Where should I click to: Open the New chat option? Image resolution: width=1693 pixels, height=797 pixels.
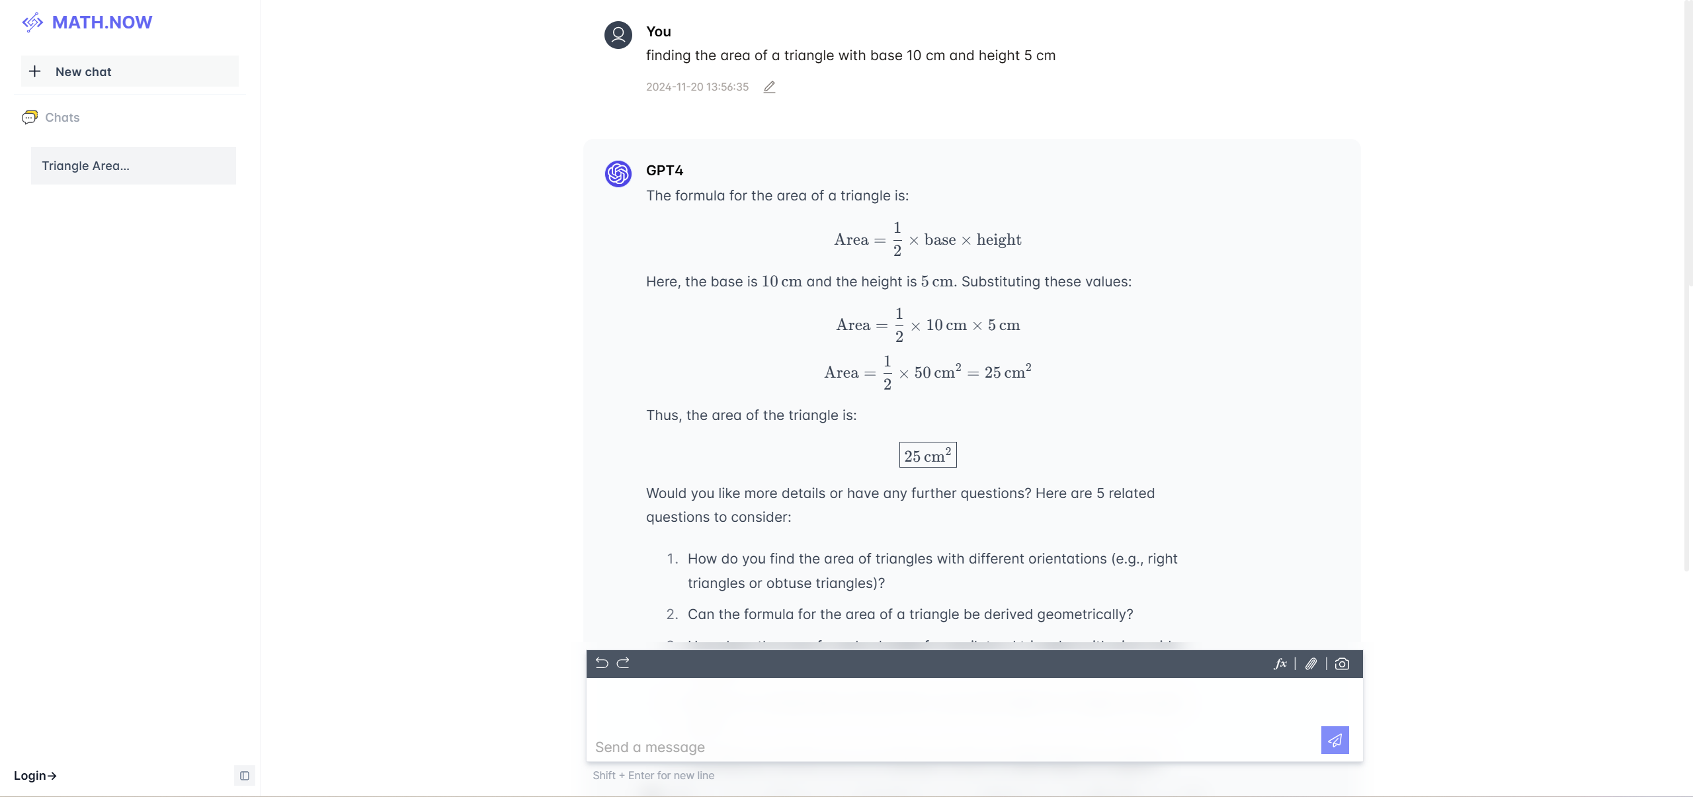tap(130, 71)
